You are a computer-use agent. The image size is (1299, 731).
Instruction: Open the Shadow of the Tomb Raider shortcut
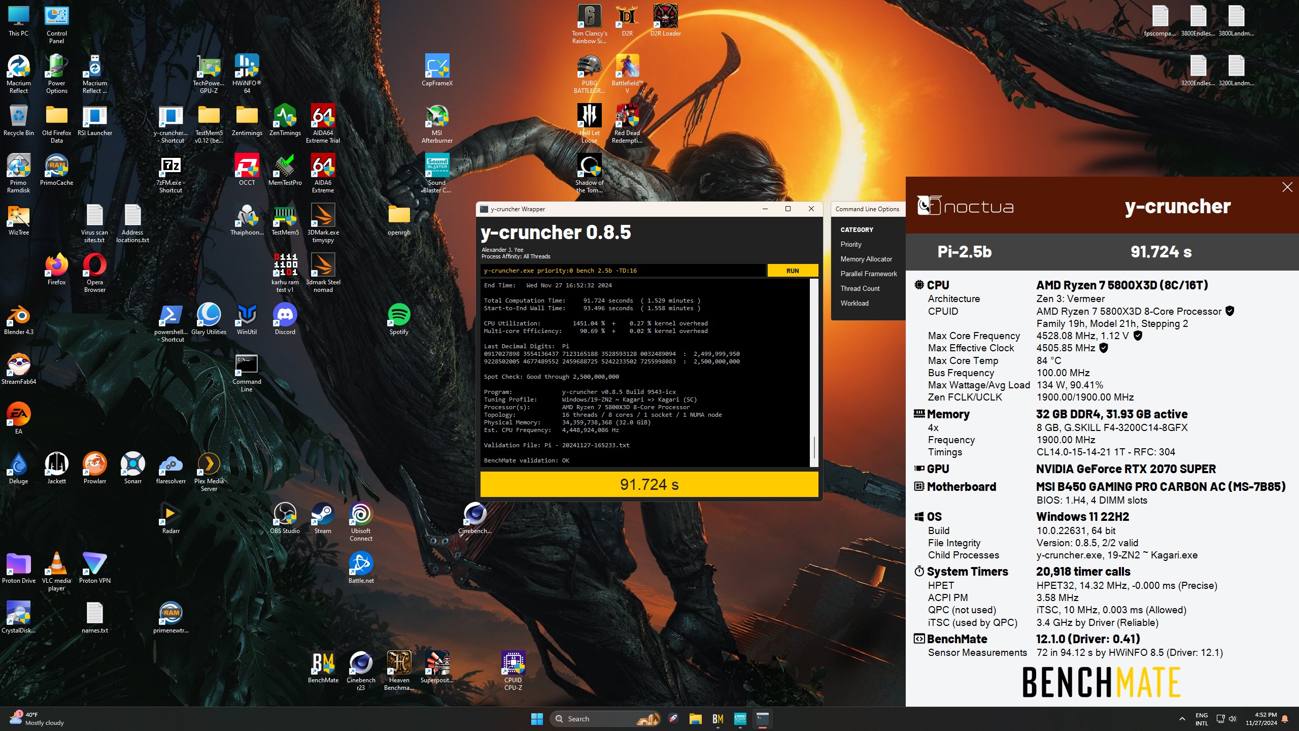(x=589, y=173)
